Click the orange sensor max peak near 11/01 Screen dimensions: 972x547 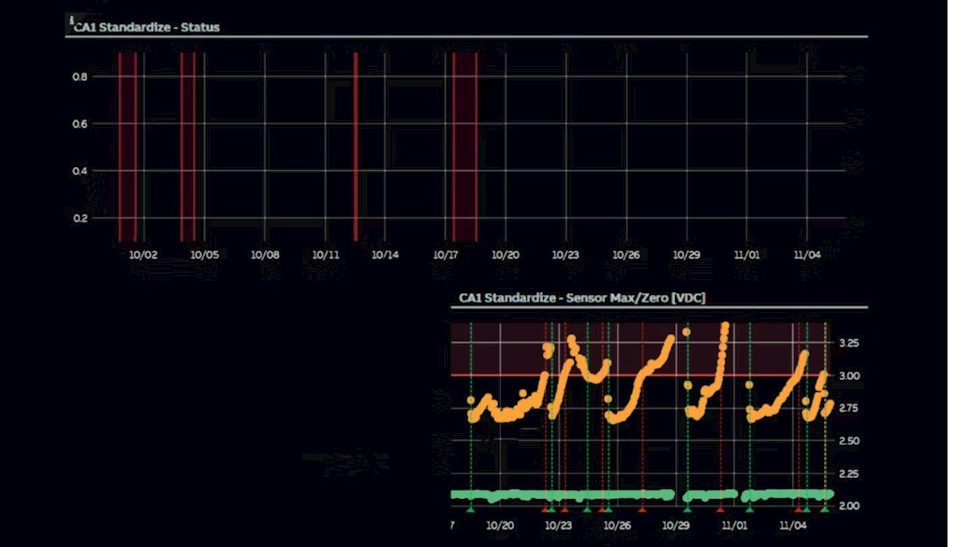pos(725,327)
